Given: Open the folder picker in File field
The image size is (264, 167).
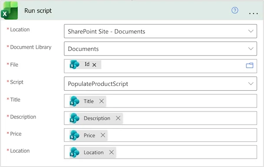Looking at the screenshot, I should tap(249, 65).
